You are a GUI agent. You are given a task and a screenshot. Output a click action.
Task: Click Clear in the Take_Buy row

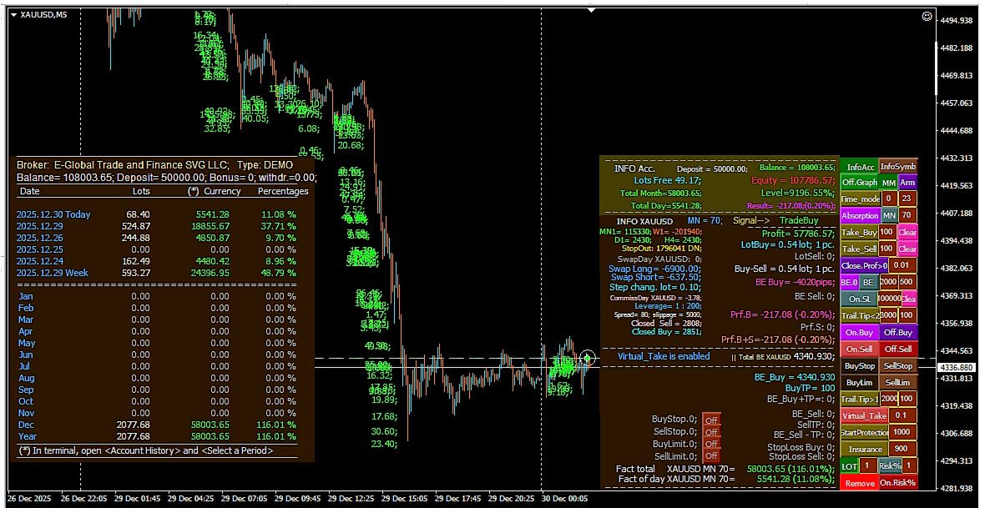tap(907, 233)
